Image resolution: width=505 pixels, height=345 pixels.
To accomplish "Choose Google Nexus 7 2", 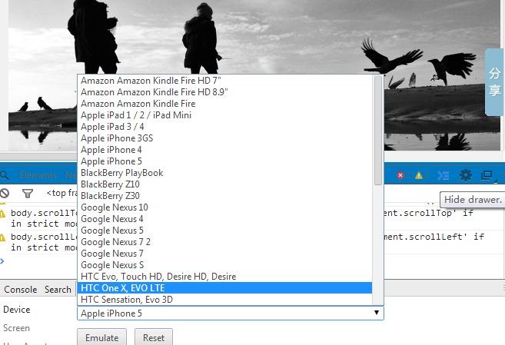I will 224,242.
